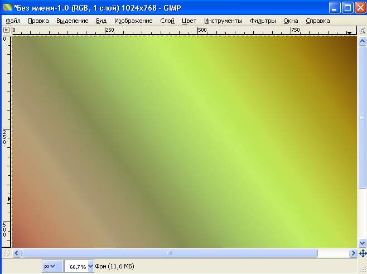Viewport: 367px width, 274px height.
Task: Open the Изображение menu
Action: (133, 21)
